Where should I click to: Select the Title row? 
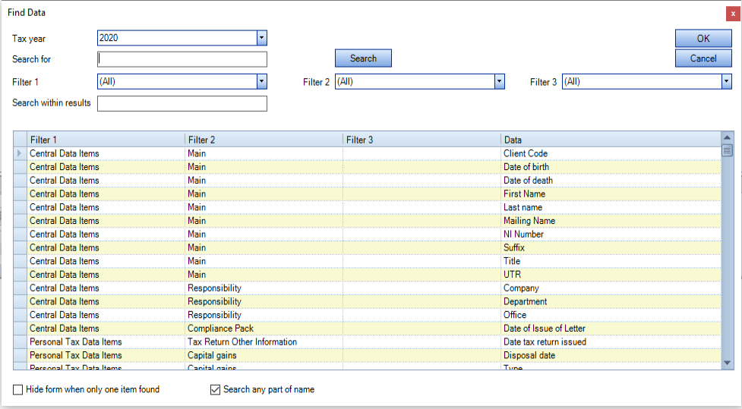367,261
